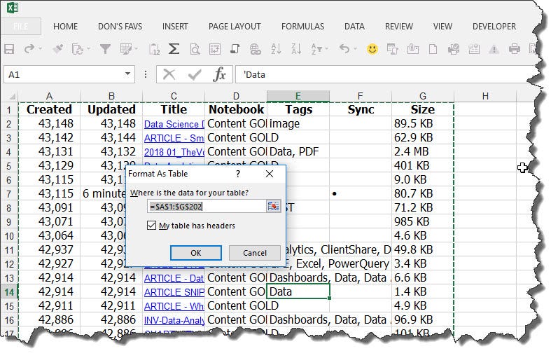Open the DEVELOPER tab
The height and width of the screenshot is (358, 558).
click(x=494, y=27)
